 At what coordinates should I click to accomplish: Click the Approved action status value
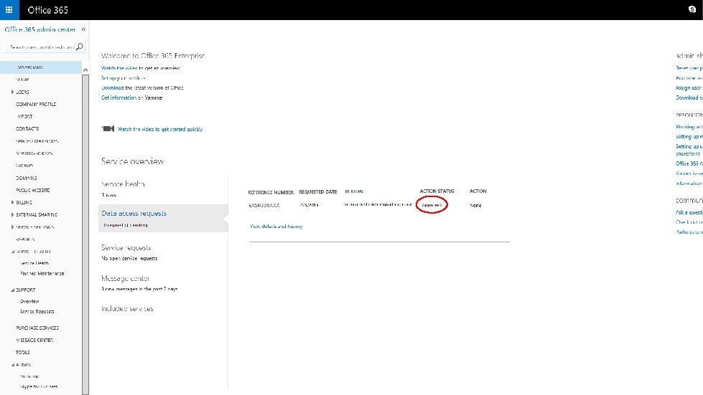tap(432, 205)
